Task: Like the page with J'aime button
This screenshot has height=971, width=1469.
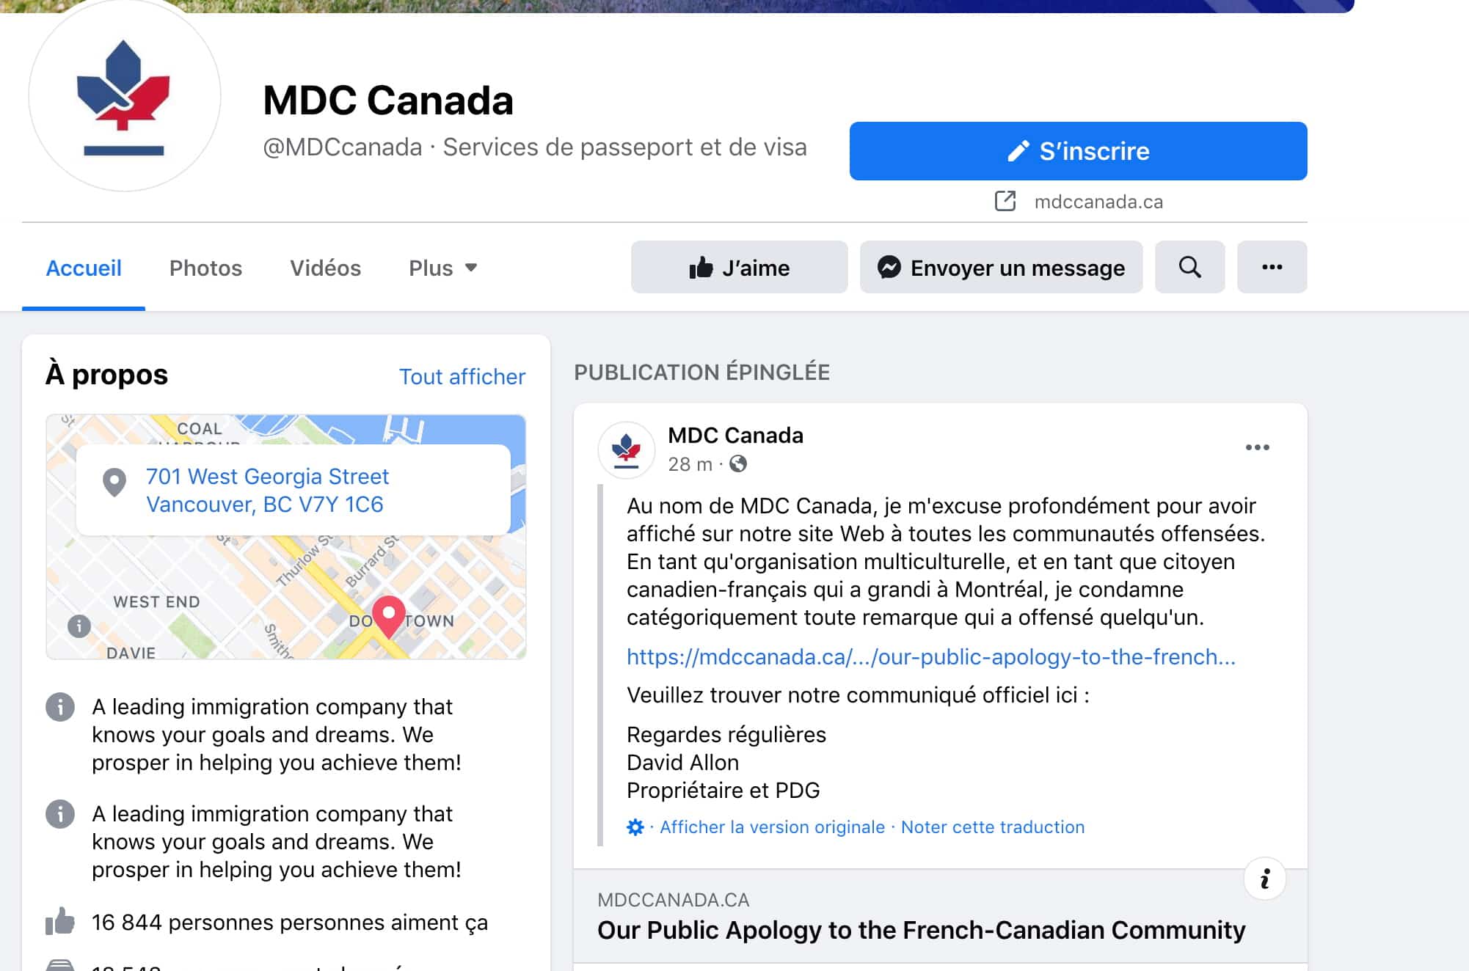Action: pyautogui.click(x=739, y=268)
